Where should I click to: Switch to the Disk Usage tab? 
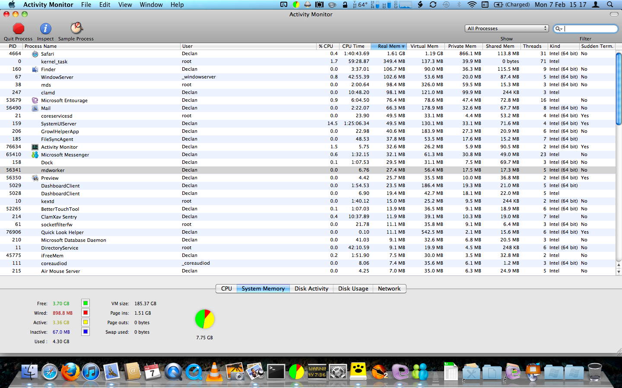tap(353, 289)
